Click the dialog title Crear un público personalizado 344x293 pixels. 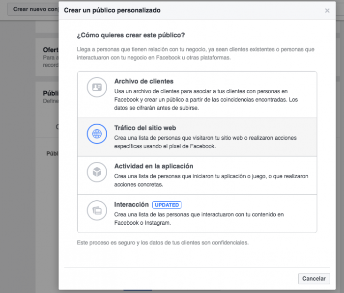pyautogui.click(x=112, y=10)
